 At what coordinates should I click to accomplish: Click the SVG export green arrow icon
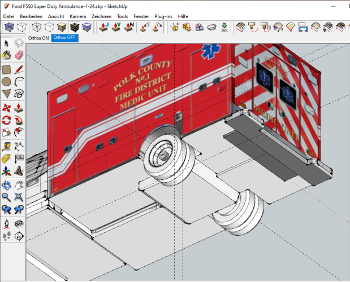(224, 27)
